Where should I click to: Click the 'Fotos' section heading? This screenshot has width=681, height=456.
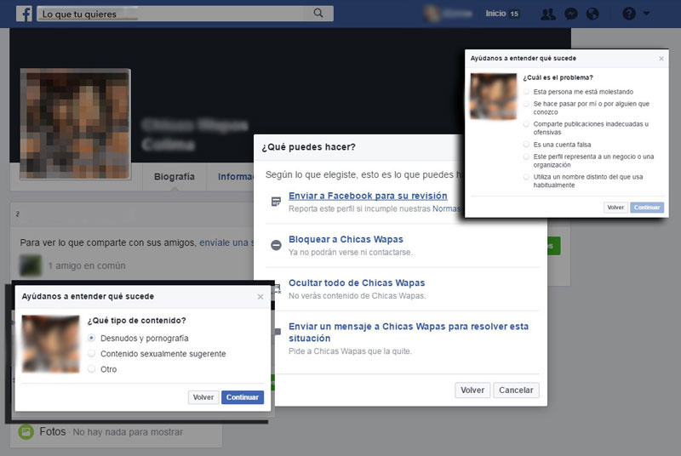click(x=53, y=431)
